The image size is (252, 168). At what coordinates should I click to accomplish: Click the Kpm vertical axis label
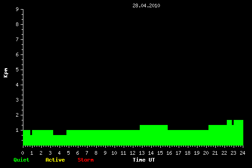pos(6,73)
